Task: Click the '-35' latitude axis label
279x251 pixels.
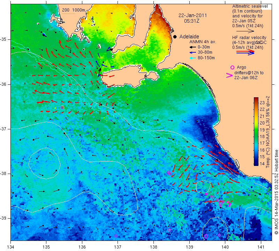Action: coord(3,39)
